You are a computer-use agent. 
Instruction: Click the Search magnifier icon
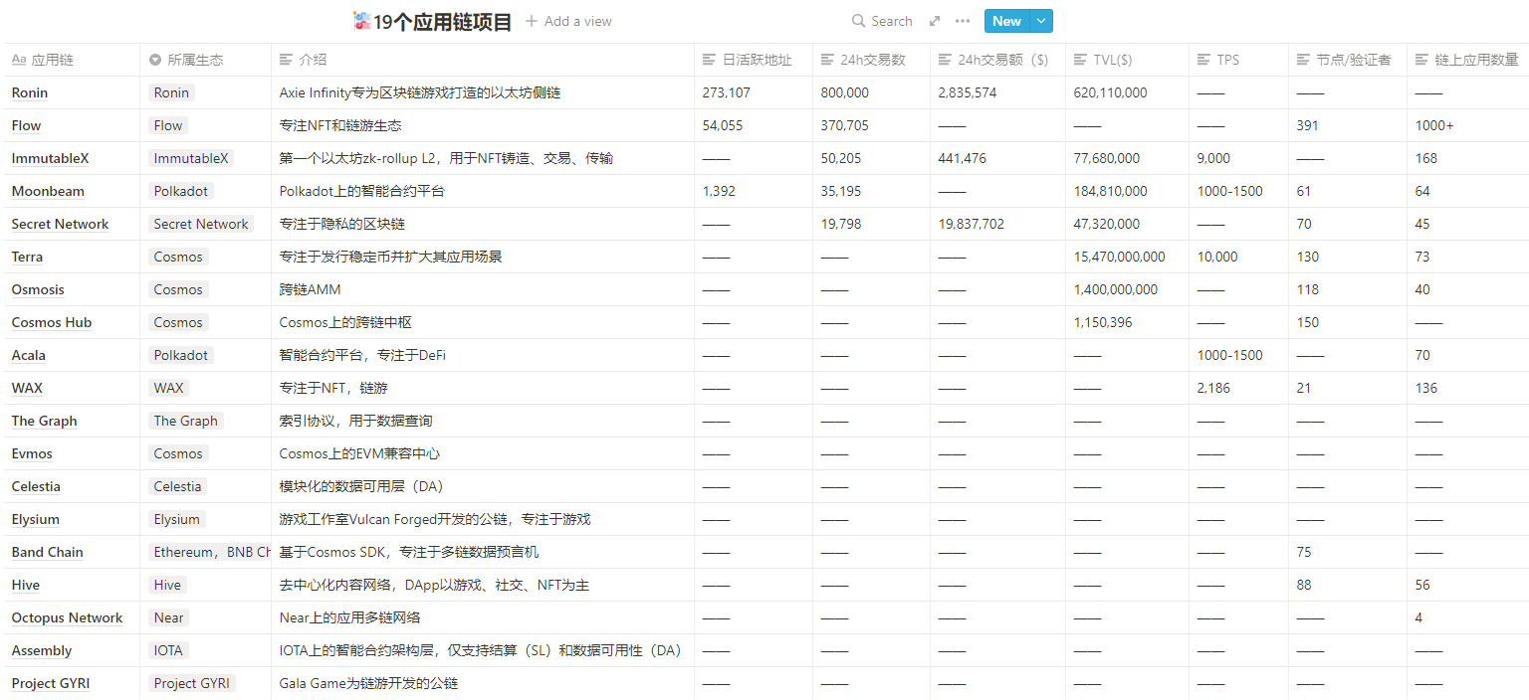tap(859, 21)
